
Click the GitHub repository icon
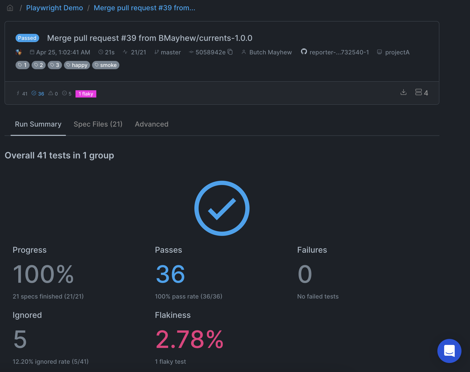[304, 52]
